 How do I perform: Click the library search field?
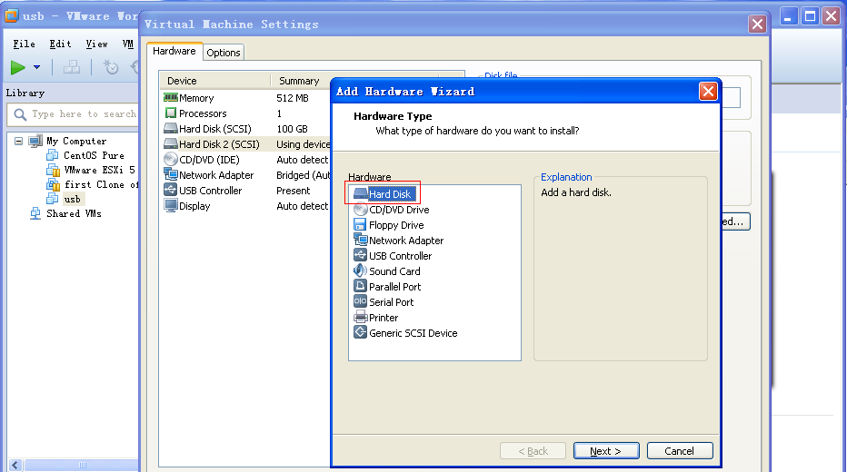(x=82, y=114)
